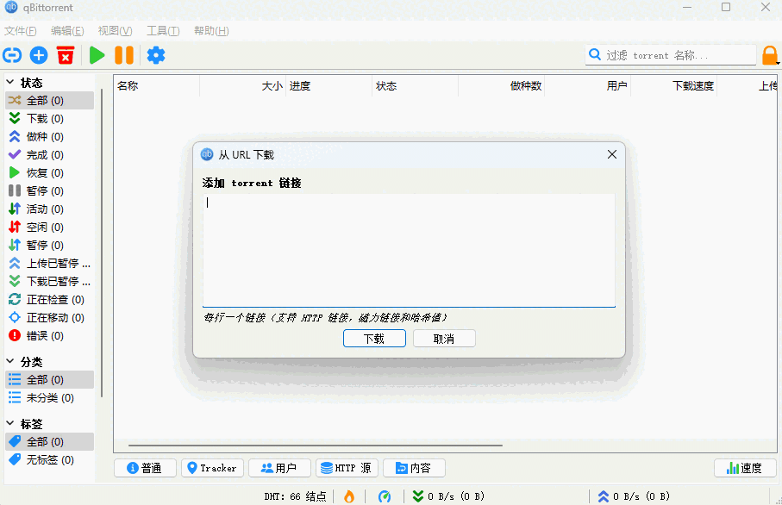Image resolution: width=782 pixels, height=505 pixels.
Task: Switch to the Tracker tab
Action: point(212,468)
